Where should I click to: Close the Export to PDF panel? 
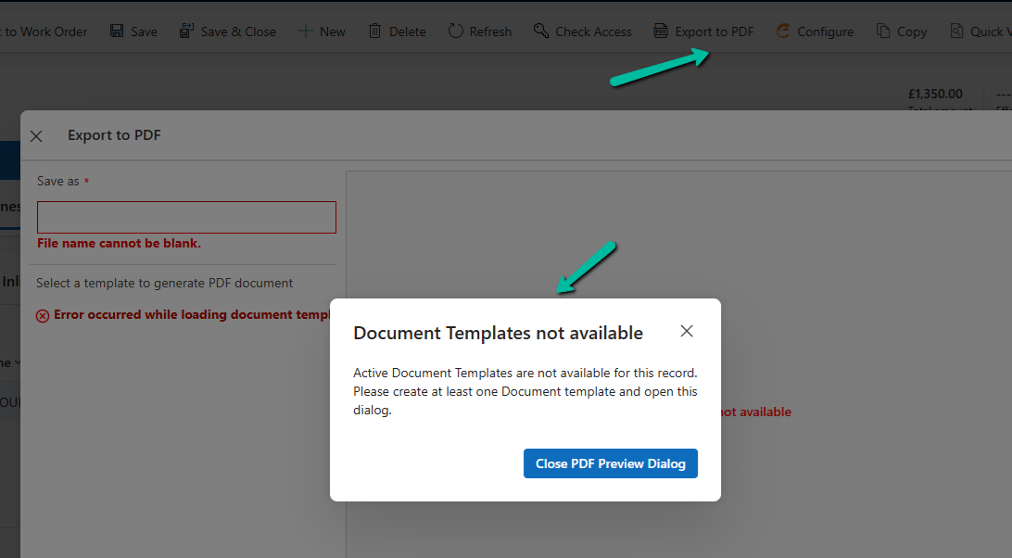[36, 136]
